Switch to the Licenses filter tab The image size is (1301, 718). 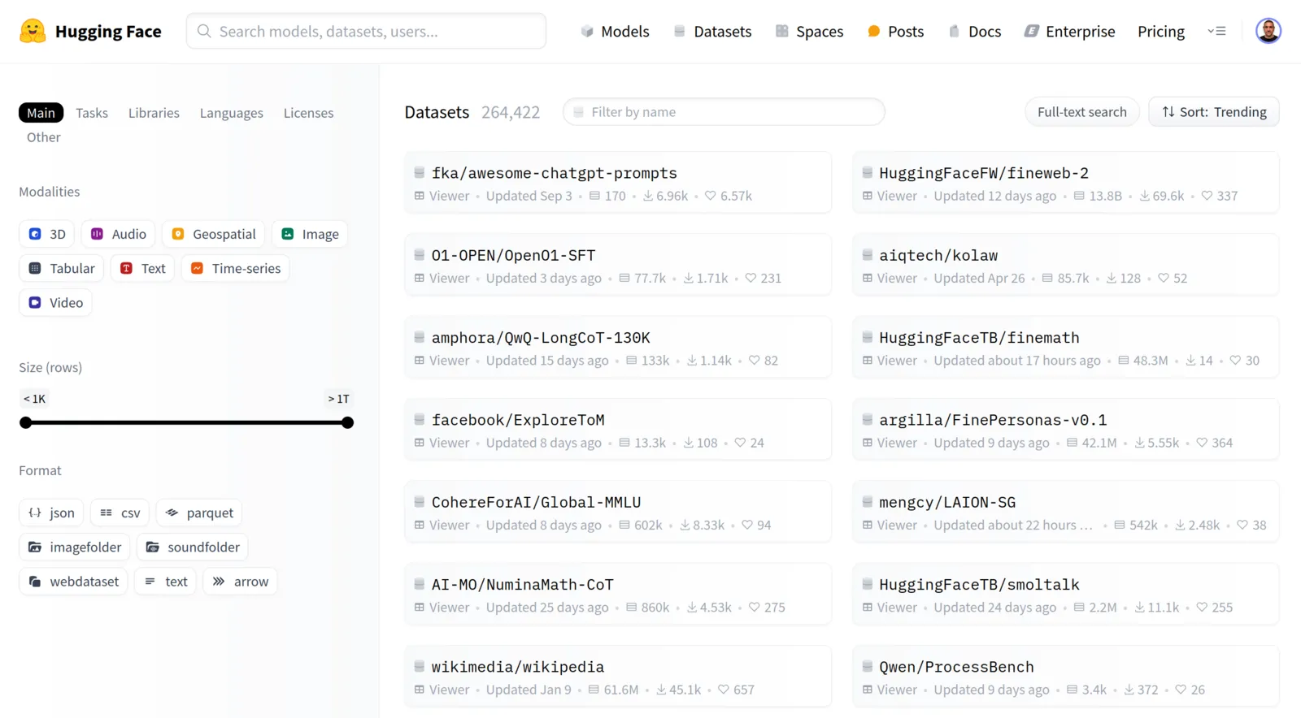coord(308,113)
